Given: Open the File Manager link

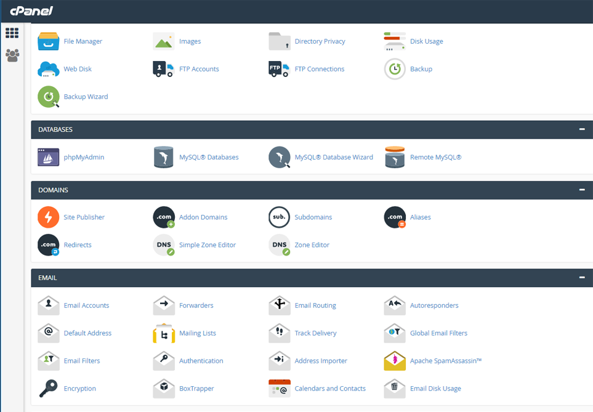Looking at the screenshot, I should click(x=83, y=41).
